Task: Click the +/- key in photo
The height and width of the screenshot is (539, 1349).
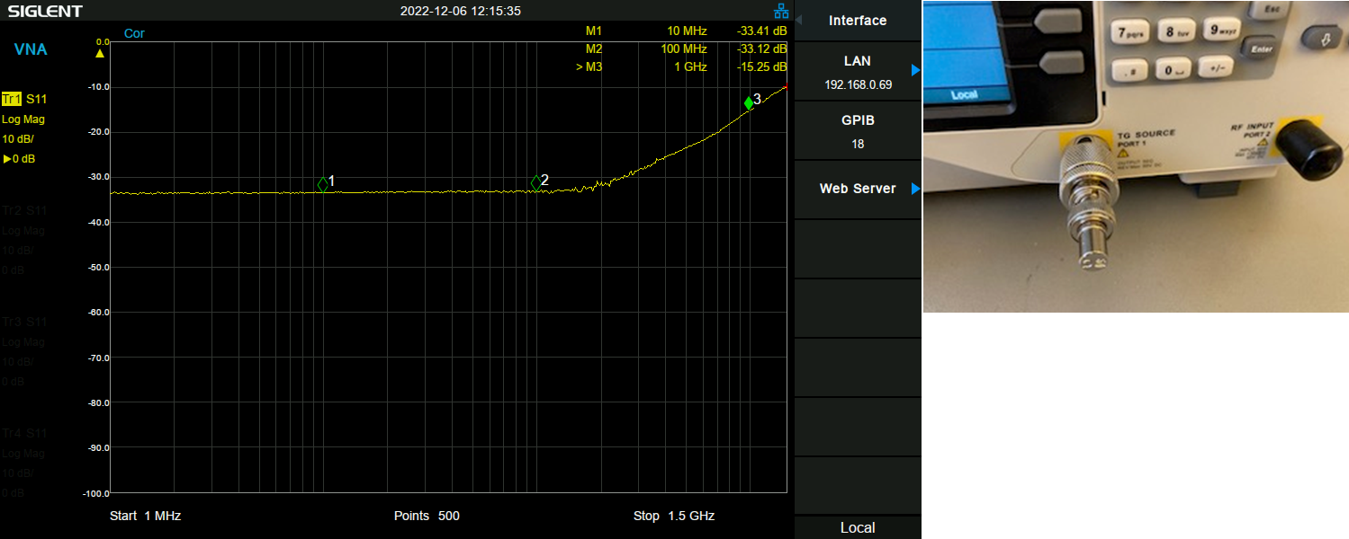Action: coord(1215,67)
